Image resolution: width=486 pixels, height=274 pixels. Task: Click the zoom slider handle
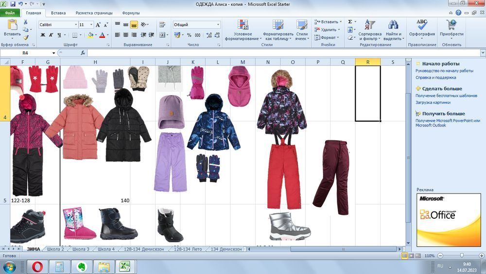click(x=462, y=256)
